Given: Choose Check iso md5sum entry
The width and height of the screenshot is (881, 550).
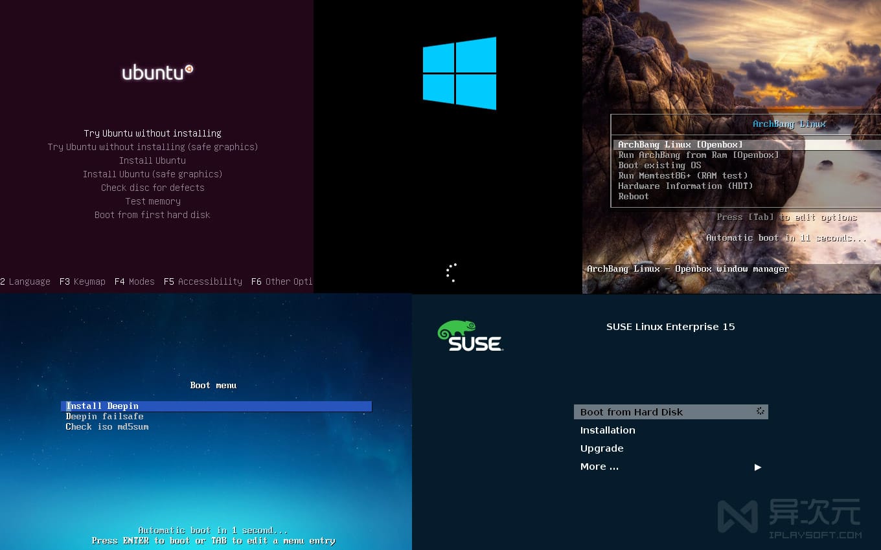Looking at the screenshot, I should (107, 427).
